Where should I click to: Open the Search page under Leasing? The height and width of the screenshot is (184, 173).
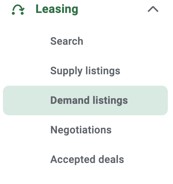click(67, 41)
